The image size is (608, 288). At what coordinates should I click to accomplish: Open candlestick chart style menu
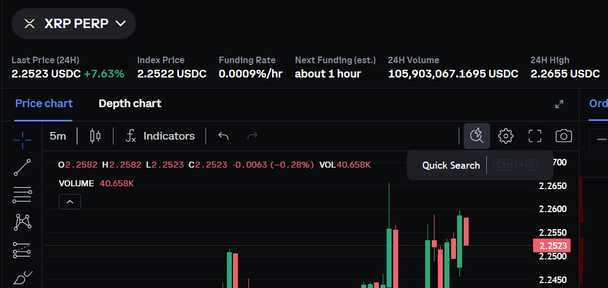pos(95,136)
